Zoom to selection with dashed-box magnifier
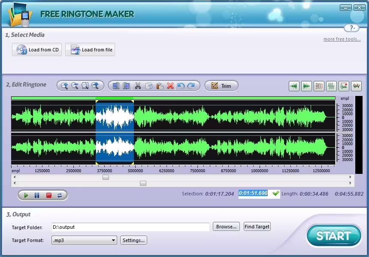This screenshot has height=257, width=369. [x=85, y=86]
